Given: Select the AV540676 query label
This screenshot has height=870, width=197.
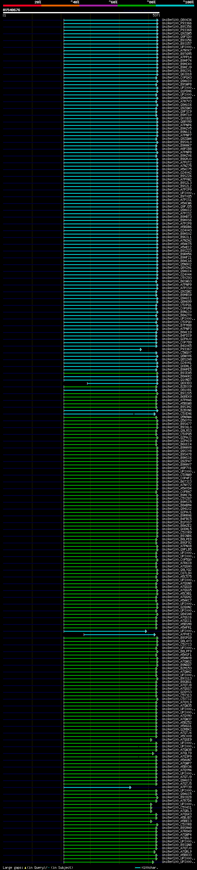Looking at the screenshot, I should tap(11, 10).
